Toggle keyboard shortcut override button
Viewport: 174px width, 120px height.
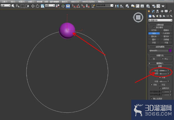pos(68,6)
